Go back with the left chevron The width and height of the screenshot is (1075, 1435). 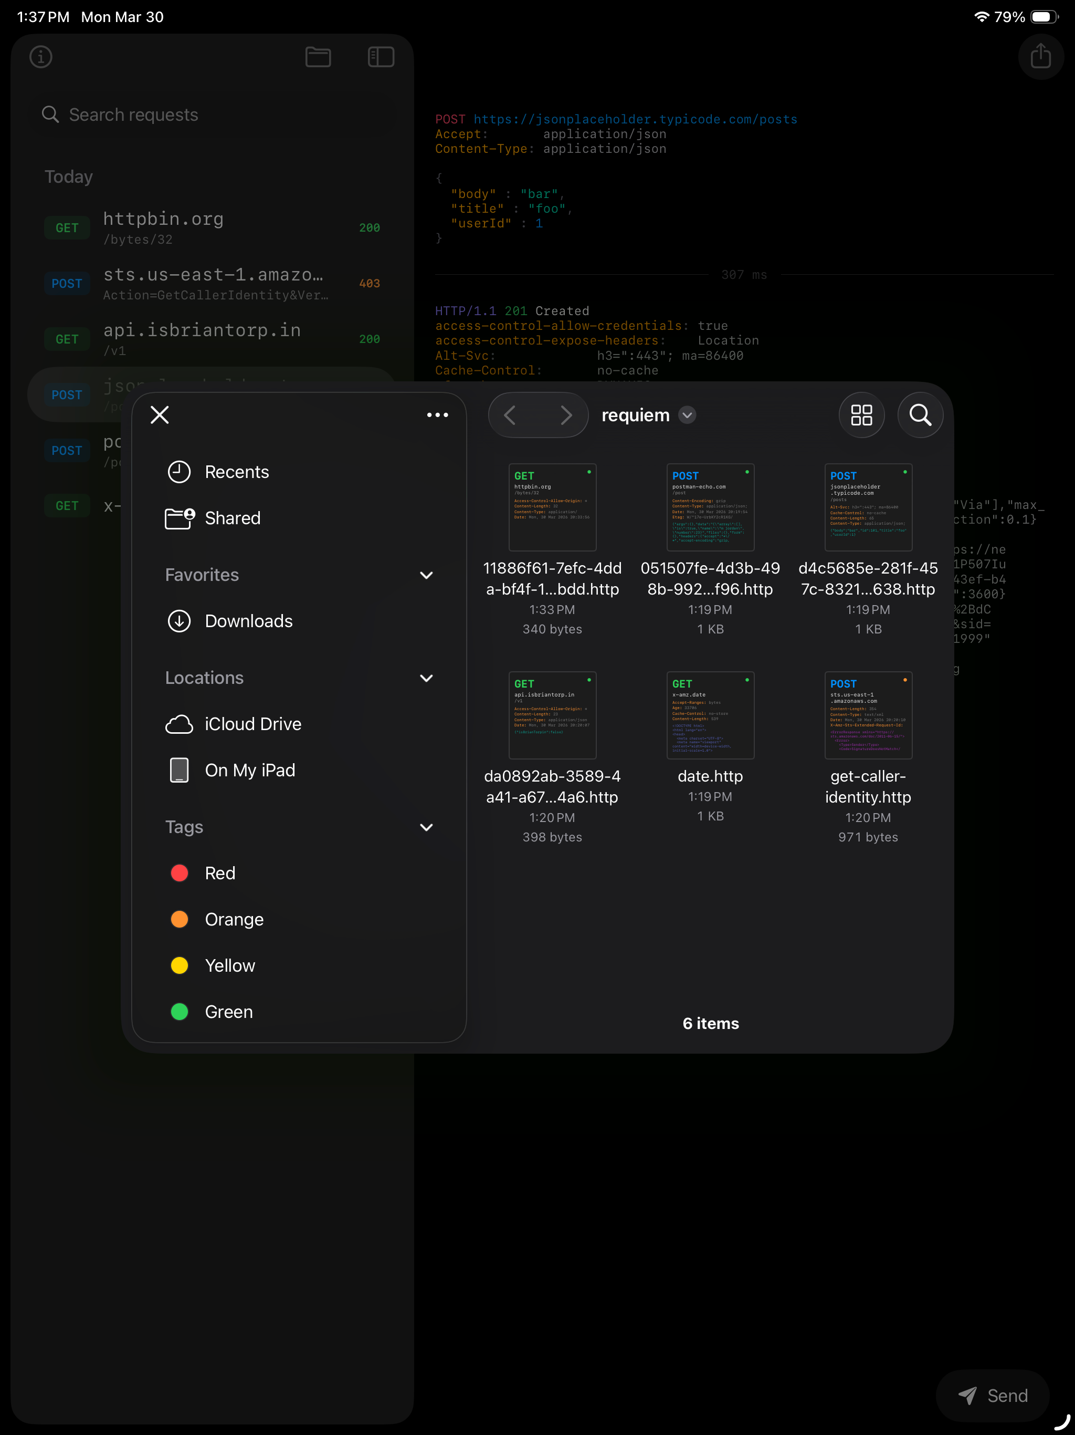tap(510, 414)
